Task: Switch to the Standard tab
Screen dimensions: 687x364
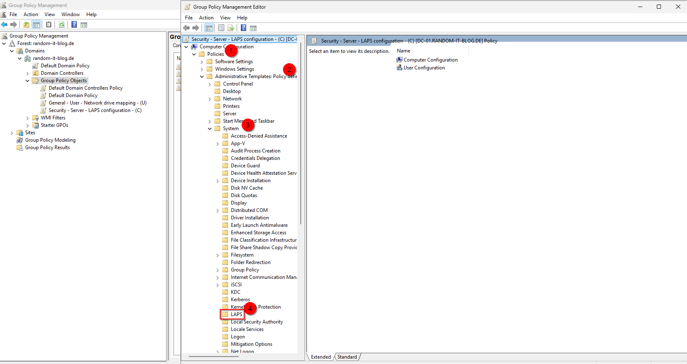Action: [347, 357]
